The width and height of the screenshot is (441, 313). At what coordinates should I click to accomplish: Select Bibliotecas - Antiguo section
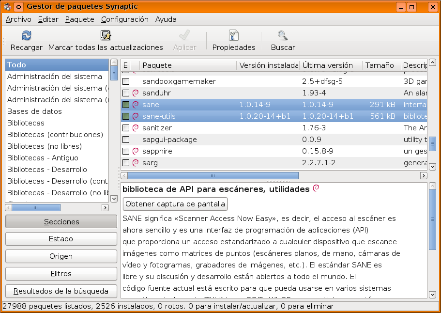[57, 157]
